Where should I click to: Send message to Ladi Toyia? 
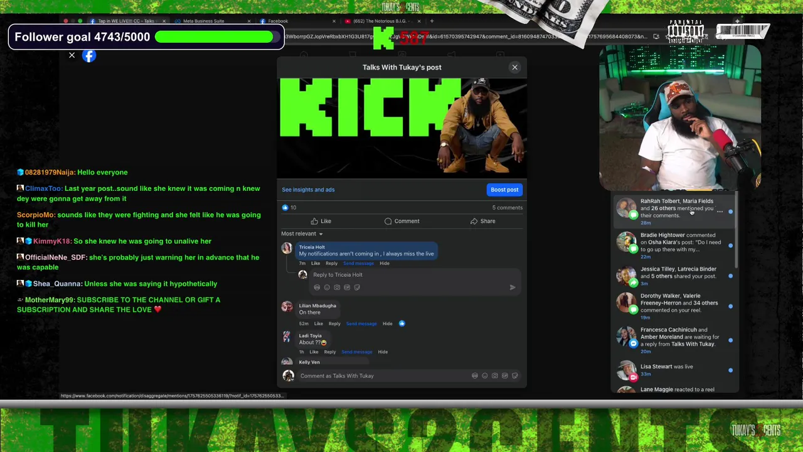pos(357,352)
